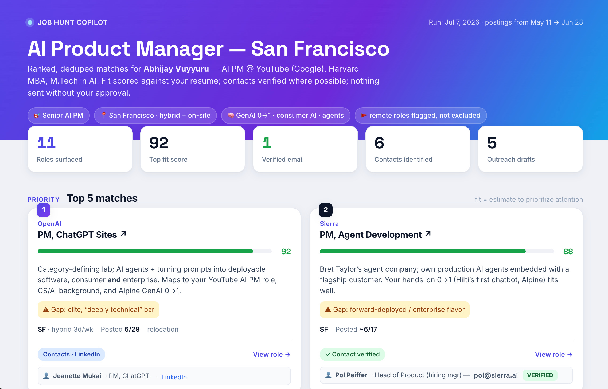
Task: Click "fit = estimate to prioritize attention" note
Action: pos(529,199)
